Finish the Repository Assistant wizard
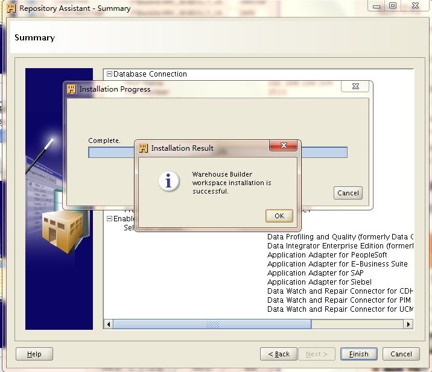 pyautogui.click(x=359, y=354)
